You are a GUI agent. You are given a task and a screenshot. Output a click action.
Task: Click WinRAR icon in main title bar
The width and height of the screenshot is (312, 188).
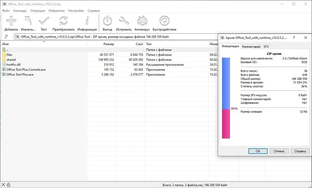pyautogui.click(x=4, y=4)
